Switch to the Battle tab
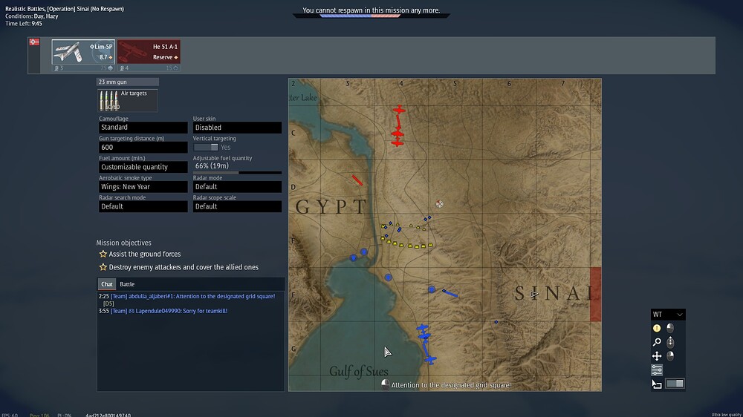Screen dimensions: 743x417 tap(127, 284)
